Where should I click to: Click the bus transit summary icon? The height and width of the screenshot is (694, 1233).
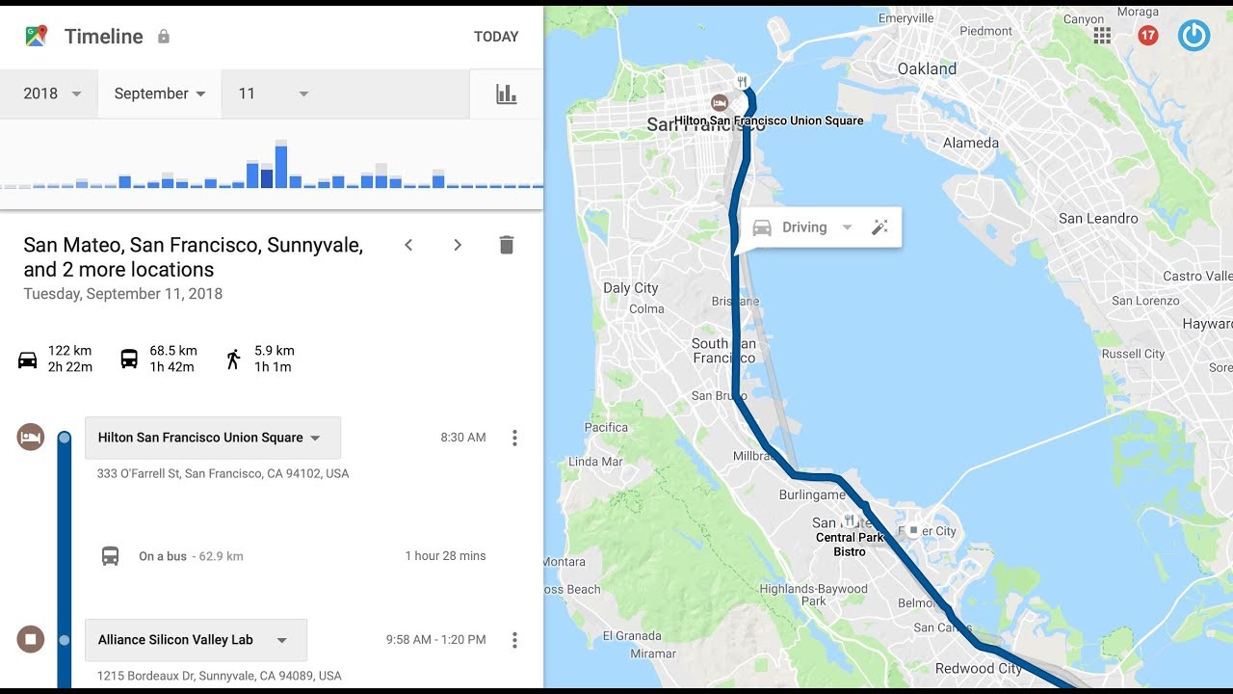click(x=129, y=360)
